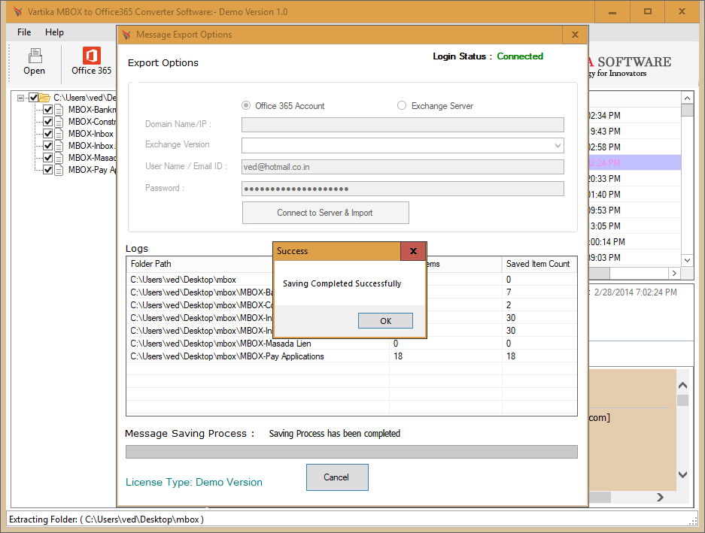Screen dimensions: 705x533
Task: Collapse the C:\Users\ved tree root node
Action: [20, 98]
